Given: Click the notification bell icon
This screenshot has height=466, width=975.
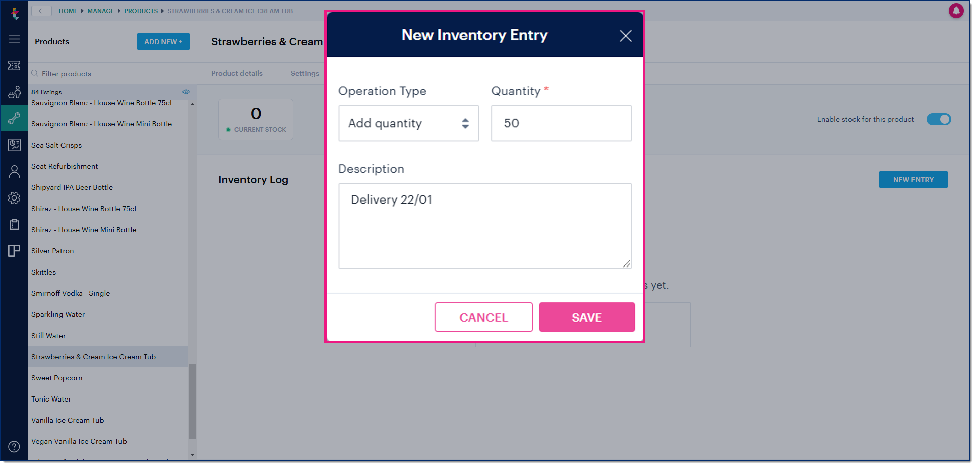Looking at the screenshot, I should [956, 11].
